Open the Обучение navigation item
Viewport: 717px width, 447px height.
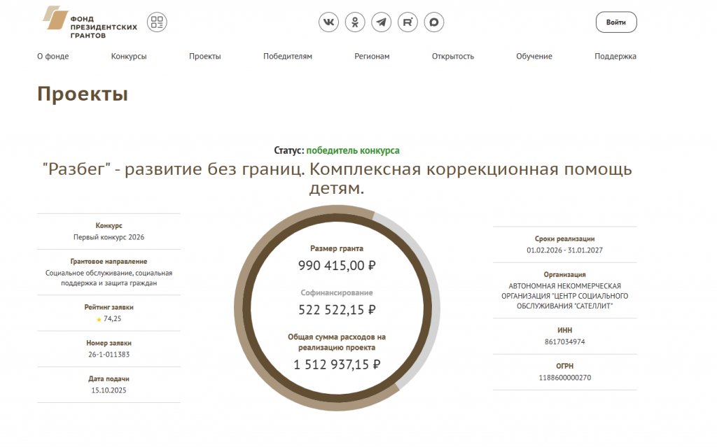tap(534, 57)
